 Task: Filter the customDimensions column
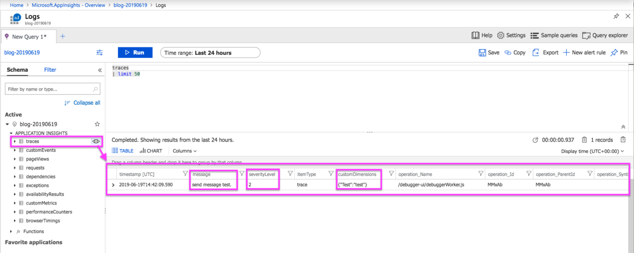coord(391,173)
